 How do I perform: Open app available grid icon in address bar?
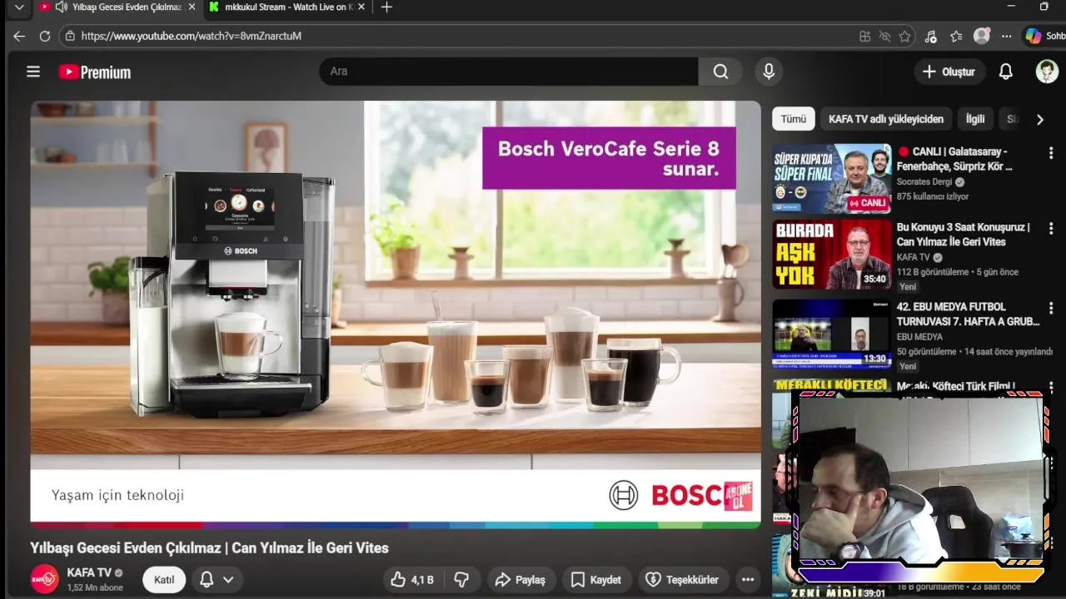864,37
